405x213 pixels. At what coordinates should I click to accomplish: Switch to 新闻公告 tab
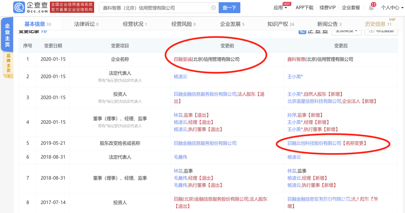click(329, 24)
